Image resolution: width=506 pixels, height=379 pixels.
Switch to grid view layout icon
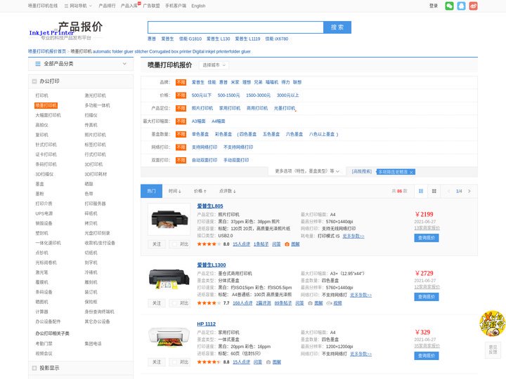434,191
